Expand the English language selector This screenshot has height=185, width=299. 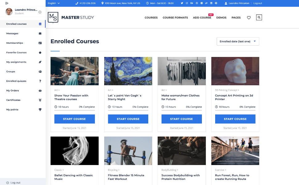coord(54,3)
